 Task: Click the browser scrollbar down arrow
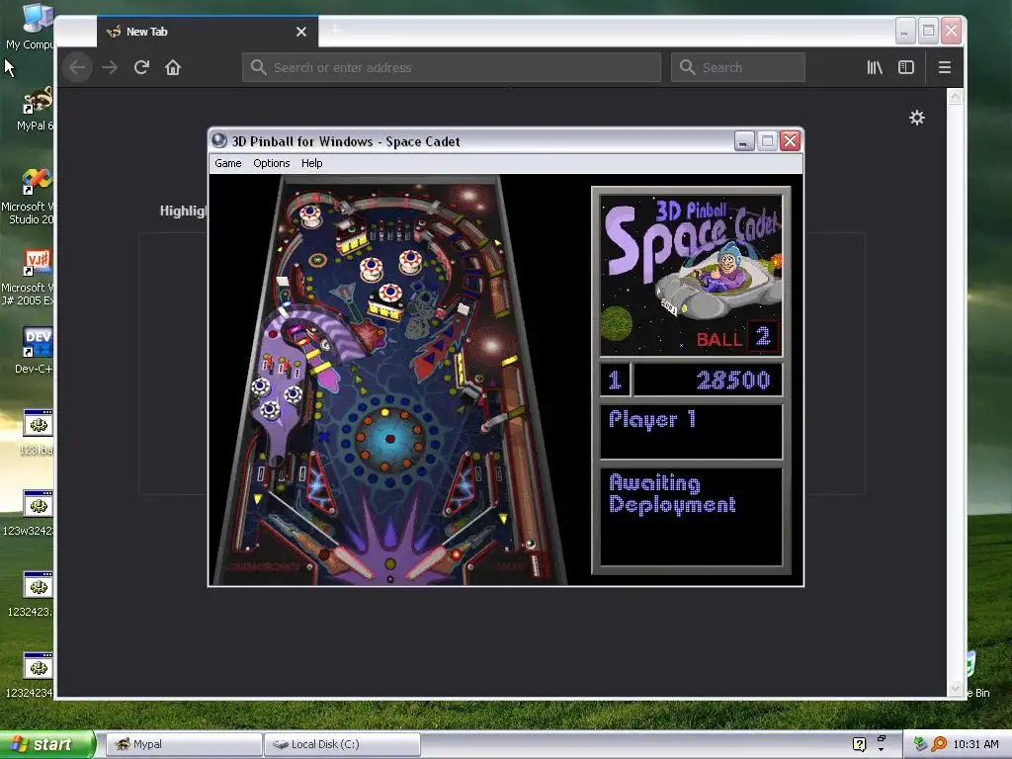click(956, 688)
